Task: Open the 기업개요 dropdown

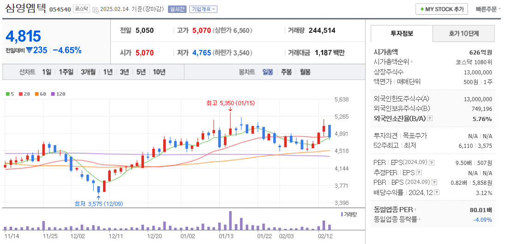Action: tap(203, 9)
